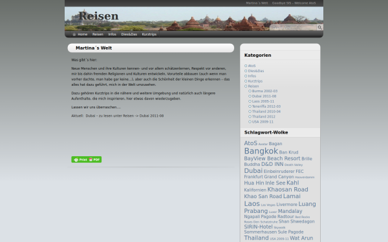Select the AtoS tag in tag cloud

click(251, 143)
